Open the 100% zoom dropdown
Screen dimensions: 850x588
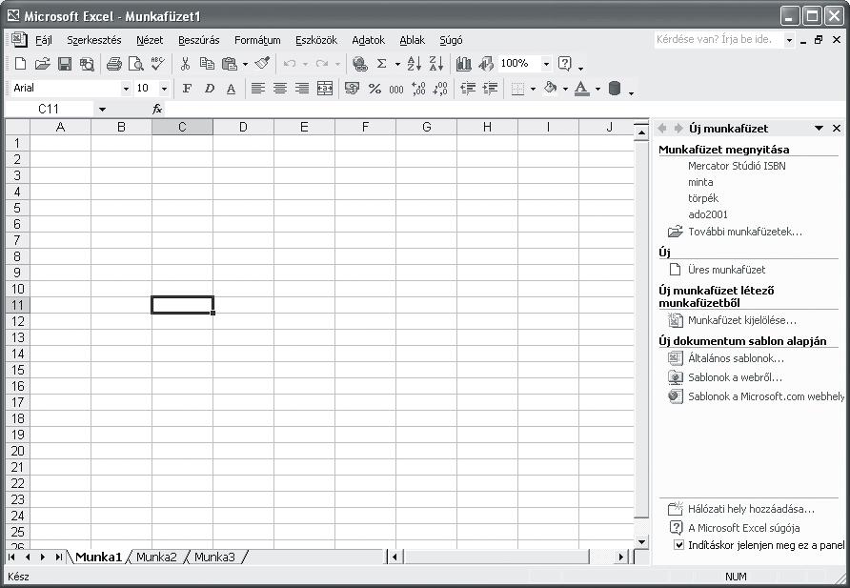pyautogui.click(x=546, y=64)
